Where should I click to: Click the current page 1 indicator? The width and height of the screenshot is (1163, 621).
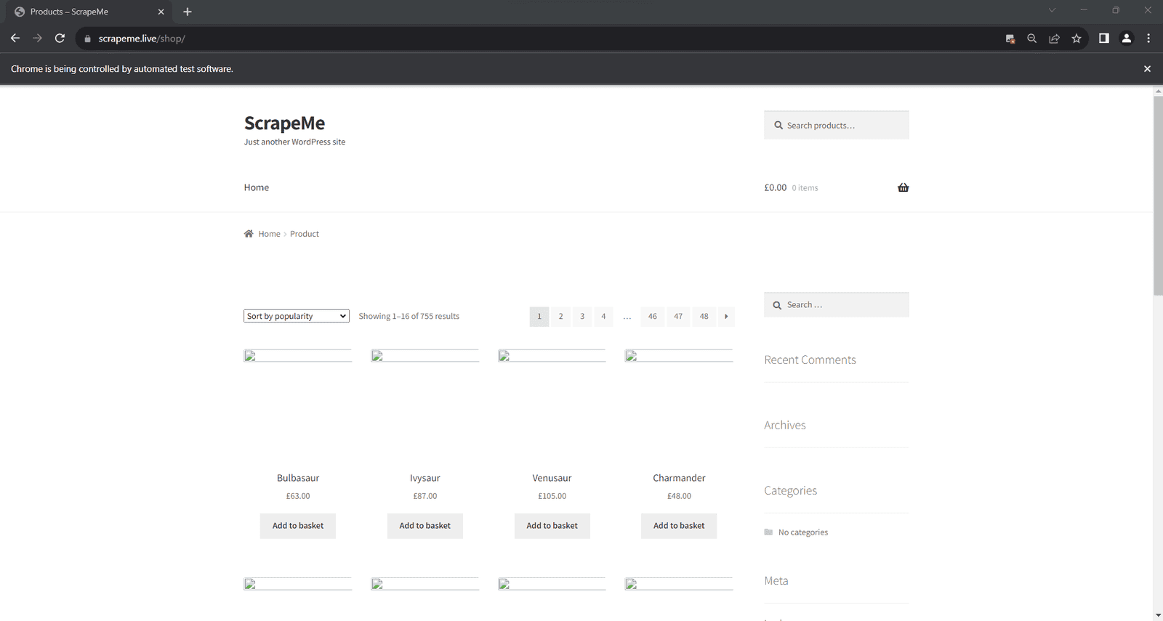click(539, 317)
